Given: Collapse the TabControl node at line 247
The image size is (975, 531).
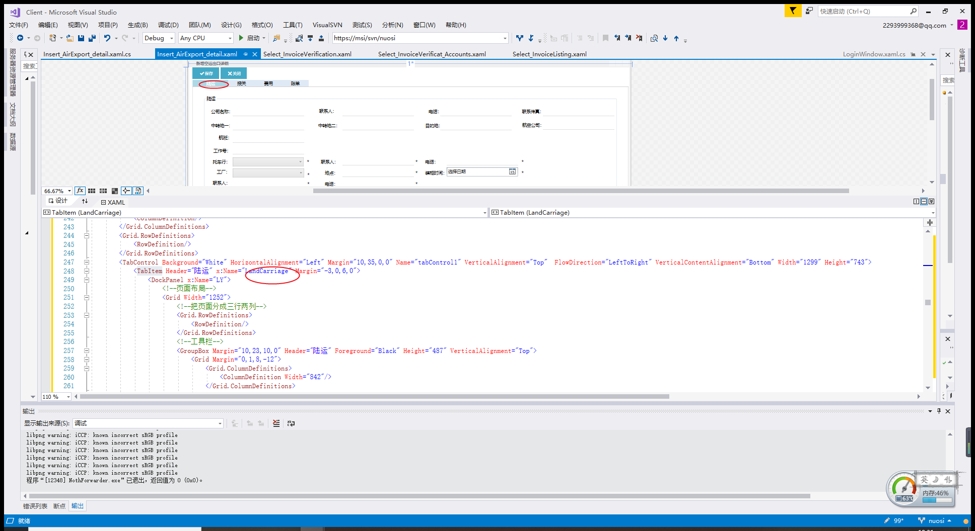Looking at the screenshot, I should [87, 262].
